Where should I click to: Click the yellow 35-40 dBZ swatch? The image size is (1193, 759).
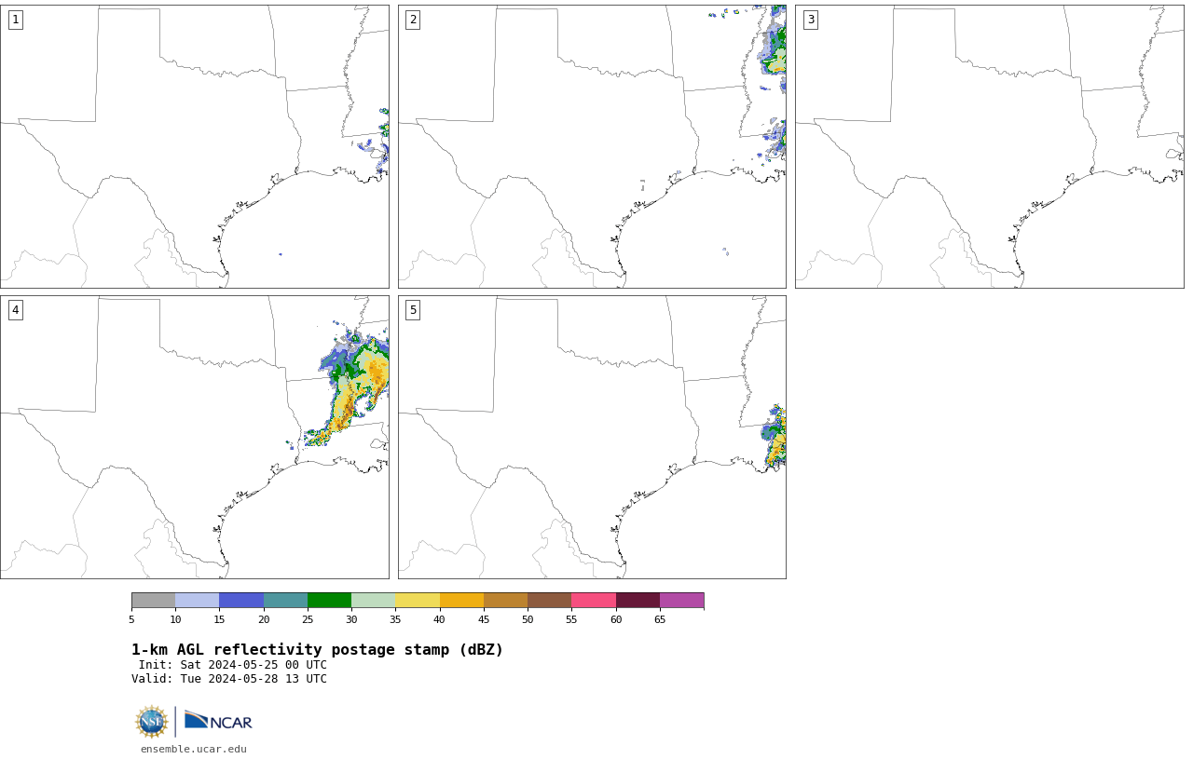pyautogui.click(x=418, y=600)
